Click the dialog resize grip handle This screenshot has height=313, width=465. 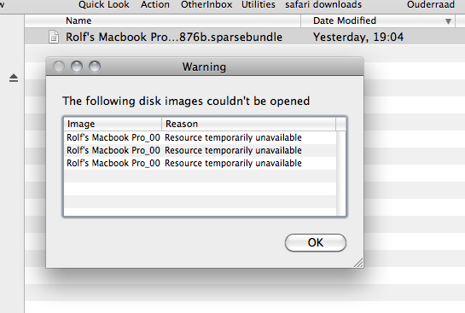click(358, 263)
